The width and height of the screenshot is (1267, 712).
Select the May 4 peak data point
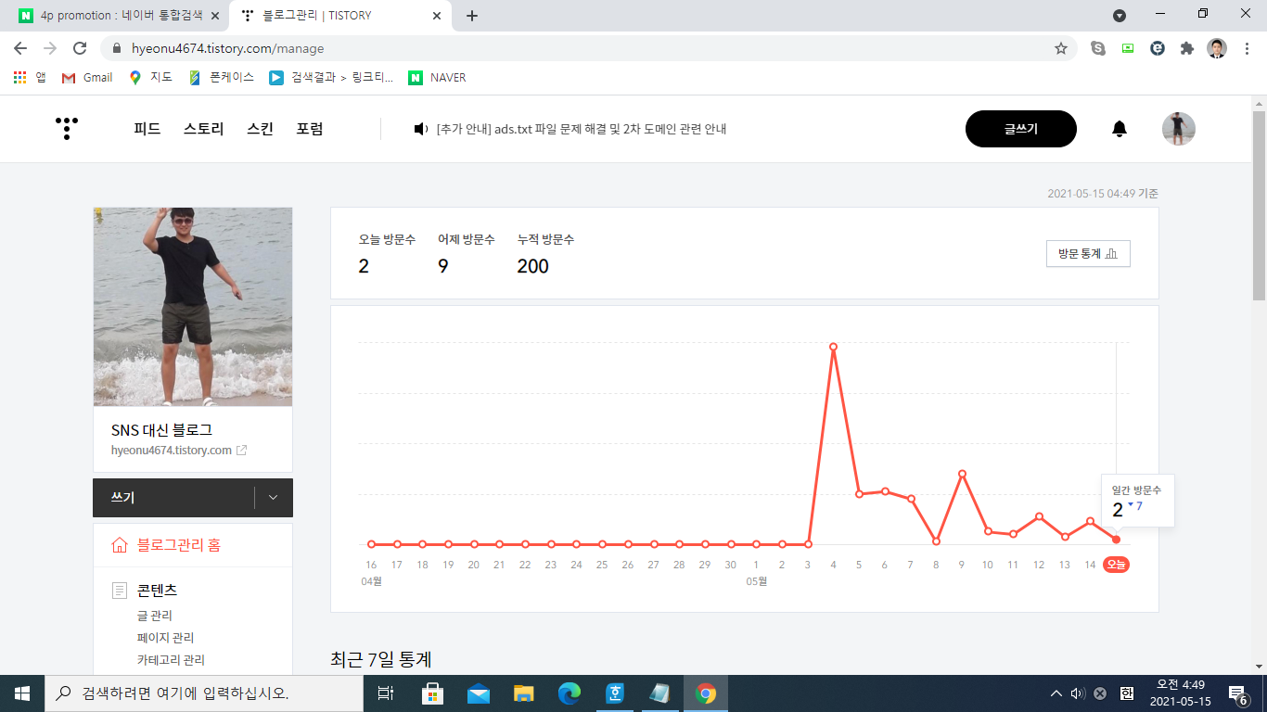[x=834, y=347]
